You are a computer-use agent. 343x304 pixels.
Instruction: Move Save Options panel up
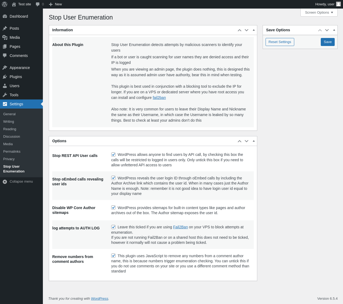tap(320, 30)
